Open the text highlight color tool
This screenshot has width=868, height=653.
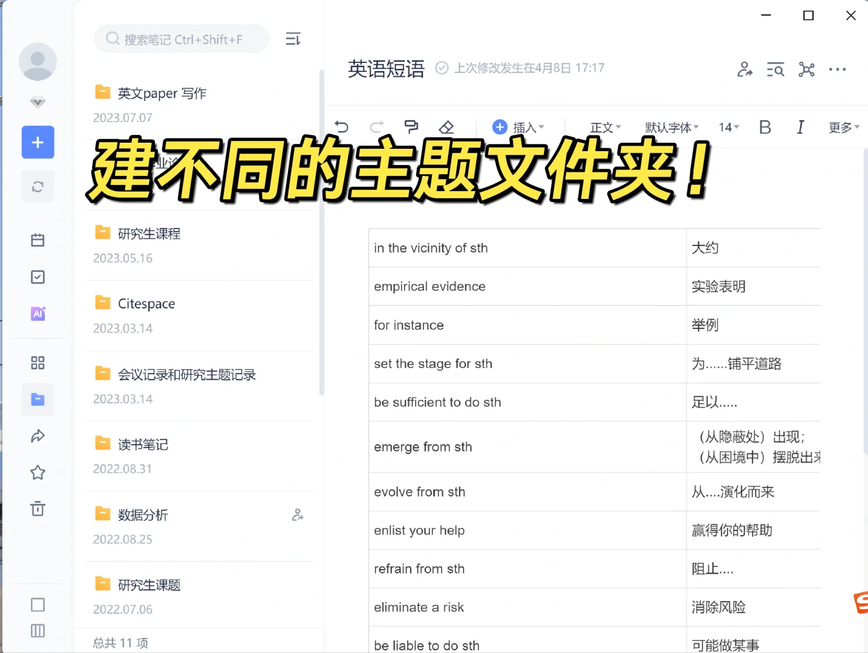[x=411, y=127]
